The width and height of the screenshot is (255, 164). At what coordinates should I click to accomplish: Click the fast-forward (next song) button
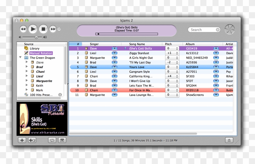point(53,29)
